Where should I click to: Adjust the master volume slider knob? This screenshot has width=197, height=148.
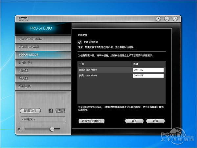click(52, 129)
